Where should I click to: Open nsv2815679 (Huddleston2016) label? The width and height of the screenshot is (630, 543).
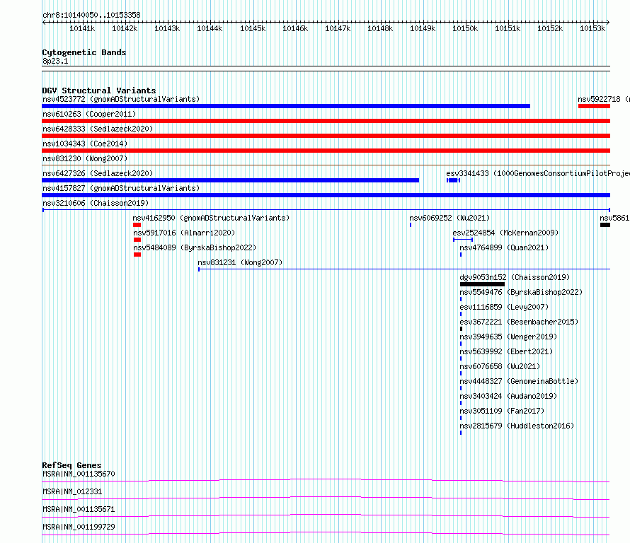(x=517, y=426)
